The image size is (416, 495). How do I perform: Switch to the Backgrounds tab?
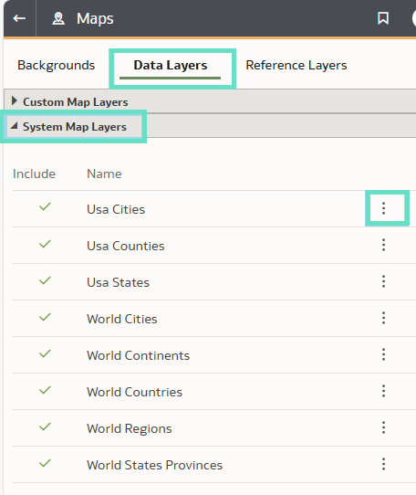57,66
